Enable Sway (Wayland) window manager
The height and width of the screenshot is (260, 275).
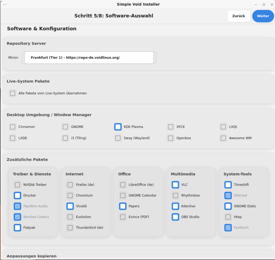118,138
